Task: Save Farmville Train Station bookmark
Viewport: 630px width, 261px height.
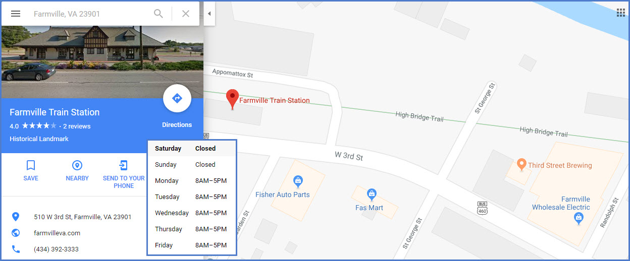Action: coord(31,170)
